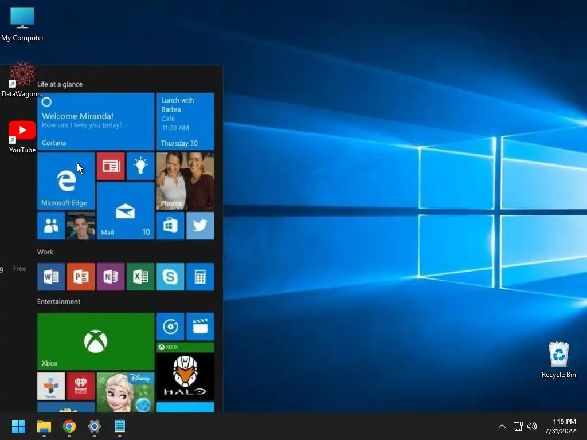Viewport: 587px width, 440px height.
Task: Open the lightbulb Tips tile
Action: pyautogui.click(x=140, y=166)
